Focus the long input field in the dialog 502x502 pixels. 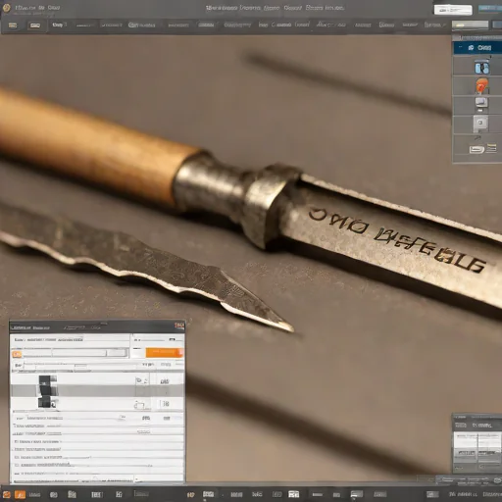pyautogui.click(x=75, y=353)
